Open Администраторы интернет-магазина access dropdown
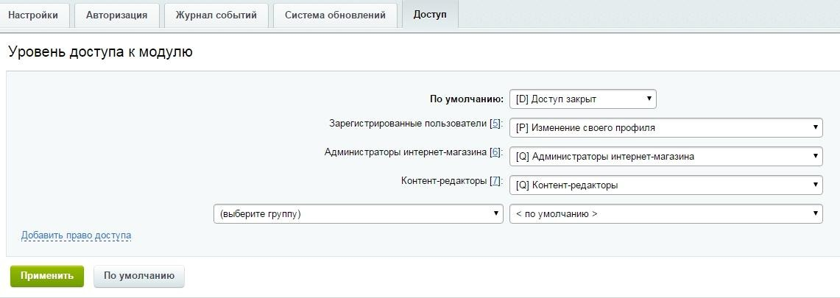This screenshot has width=840, height=298. point(666,157)
